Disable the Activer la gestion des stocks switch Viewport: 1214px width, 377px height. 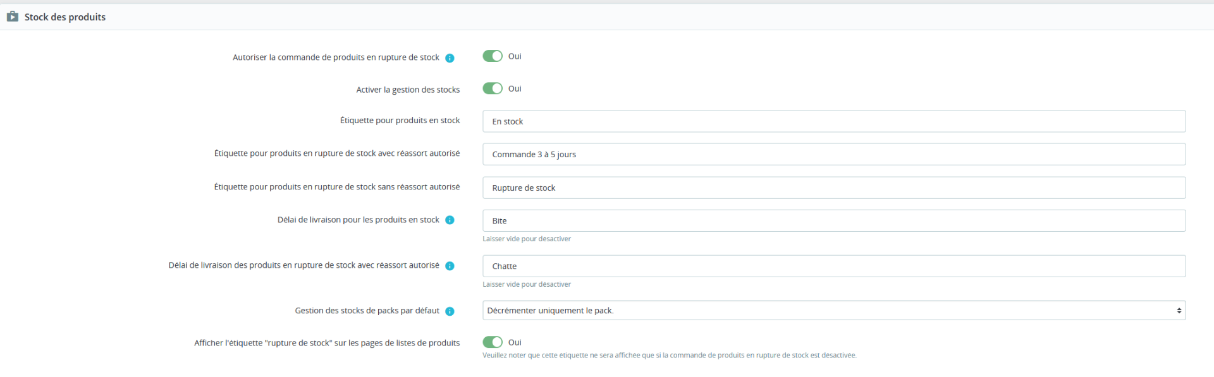tap(493, 88)
